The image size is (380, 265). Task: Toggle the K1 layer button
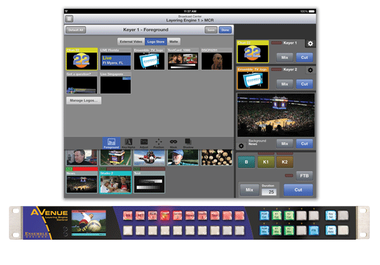[x=266, y=162]
